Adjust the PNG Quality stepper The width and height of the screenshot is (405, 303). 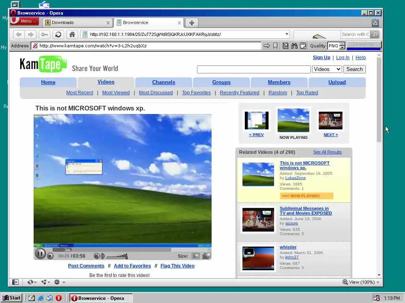342,46
